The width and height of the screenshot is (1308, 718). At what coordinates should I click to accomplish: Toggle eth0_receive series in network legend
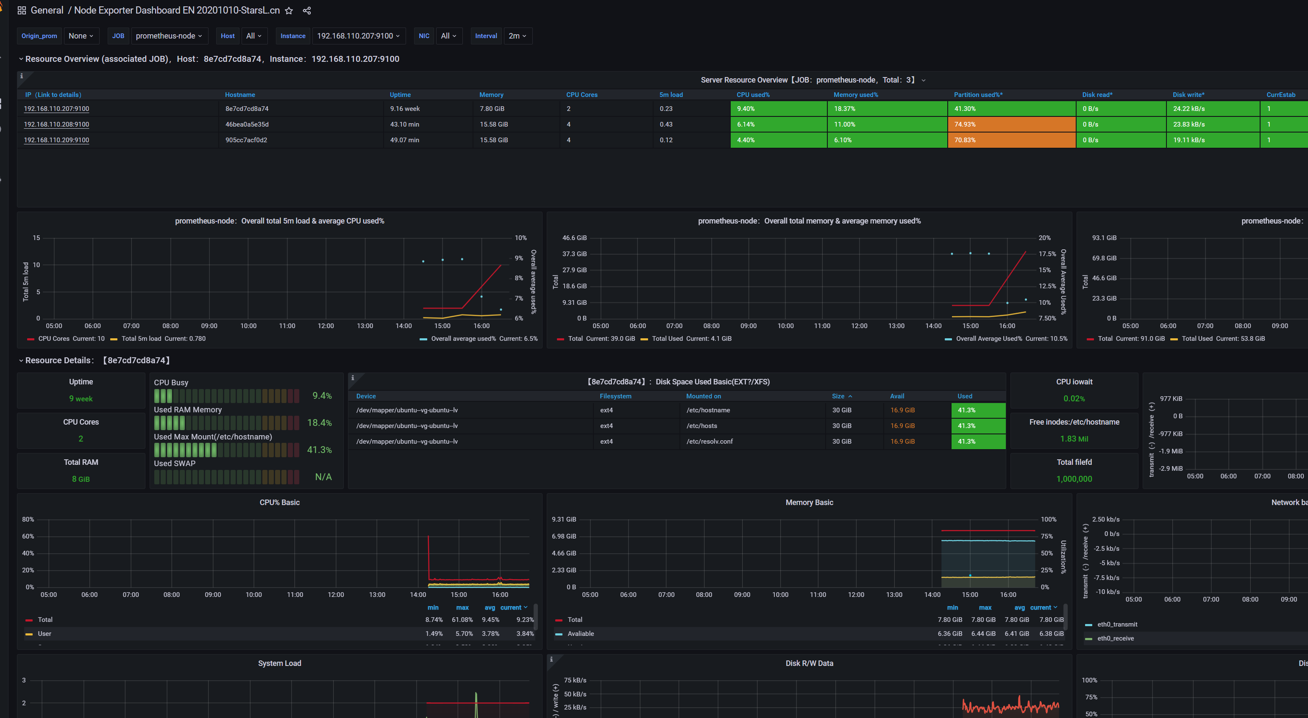click(1115, 638)
